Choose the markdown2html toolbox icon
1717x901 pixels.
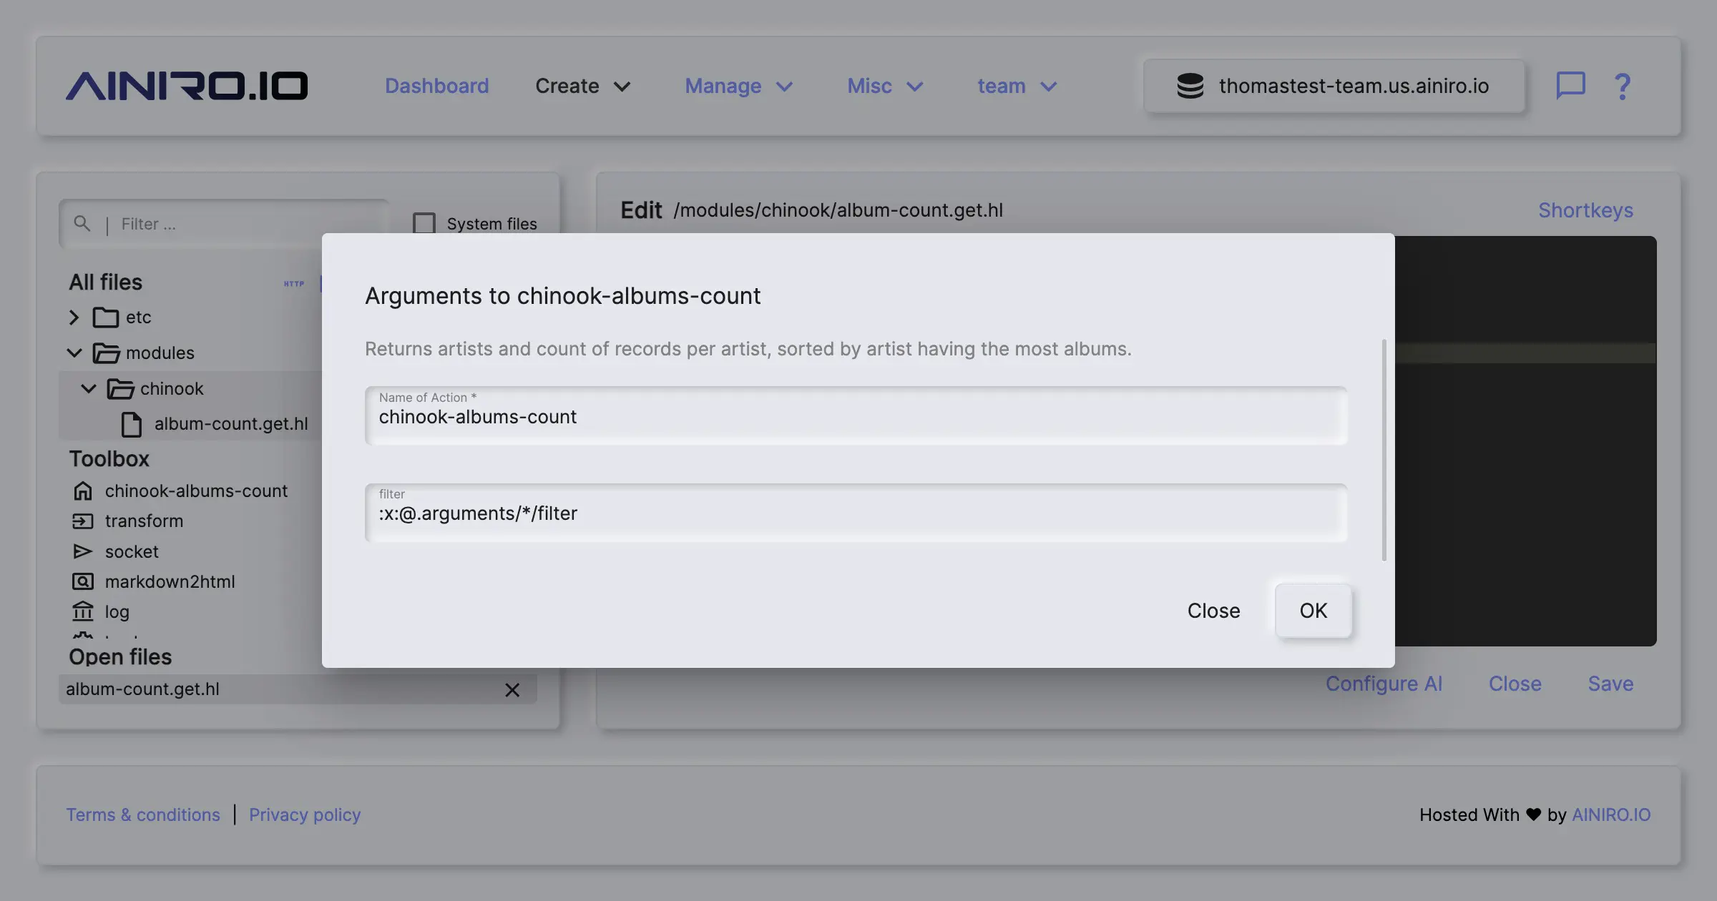click(83, 581)
